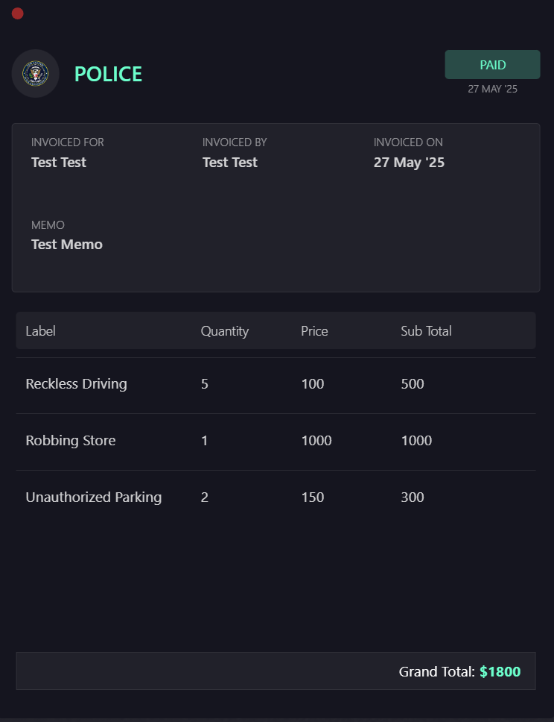
Task: Select the Robbing Store row label
Action: pos(71,441)
